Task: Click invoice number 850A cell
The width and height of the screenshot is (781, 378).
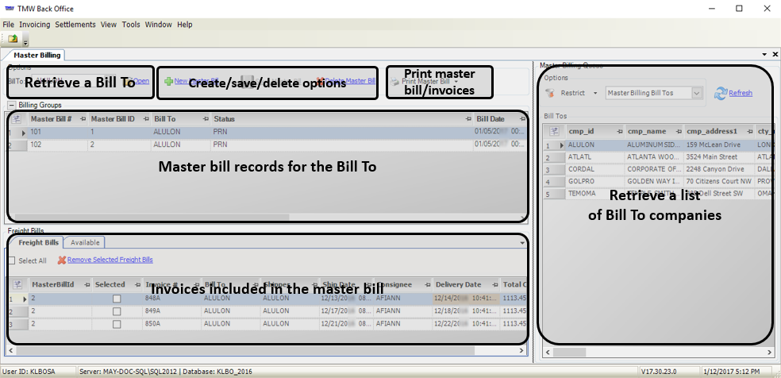Action: (x=172, y=324)
